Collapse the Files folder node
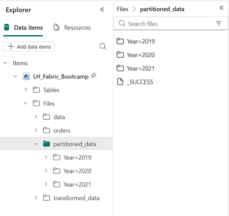 (26, 104)
